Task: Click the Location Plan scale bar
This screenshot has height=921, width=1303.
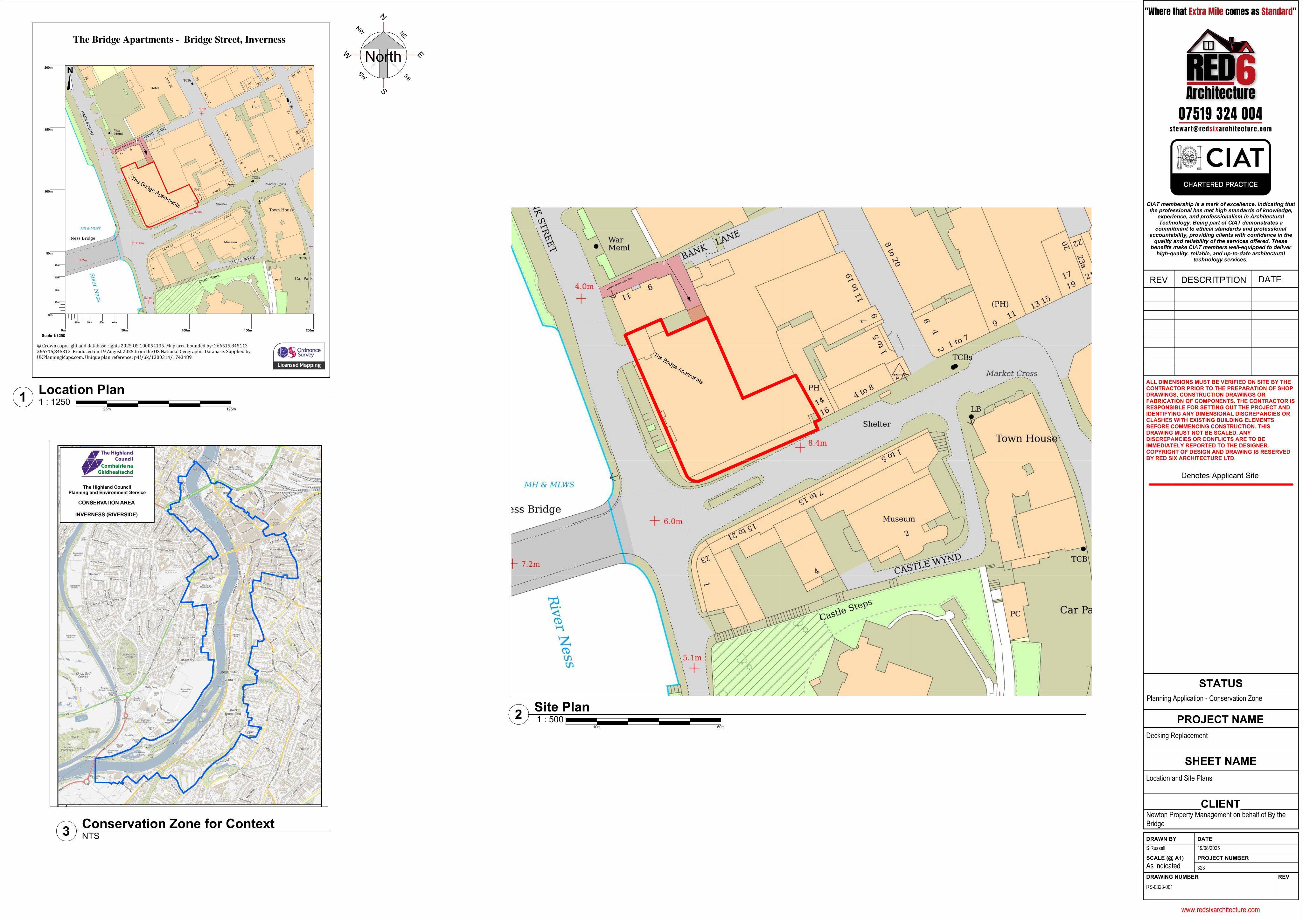Action: (x=154, y=404)
